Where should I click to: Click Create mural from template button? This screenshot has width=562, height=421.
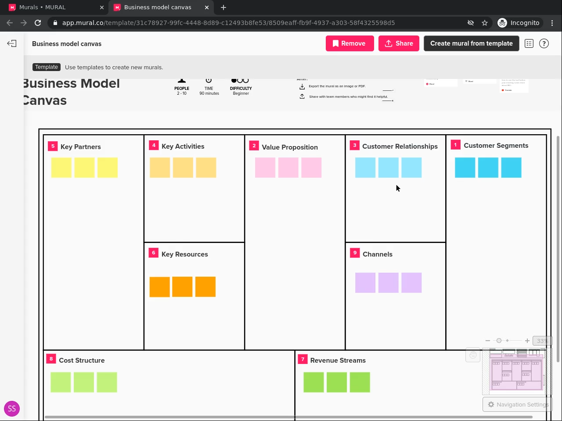pyautogui.click(x=471, y=43)
